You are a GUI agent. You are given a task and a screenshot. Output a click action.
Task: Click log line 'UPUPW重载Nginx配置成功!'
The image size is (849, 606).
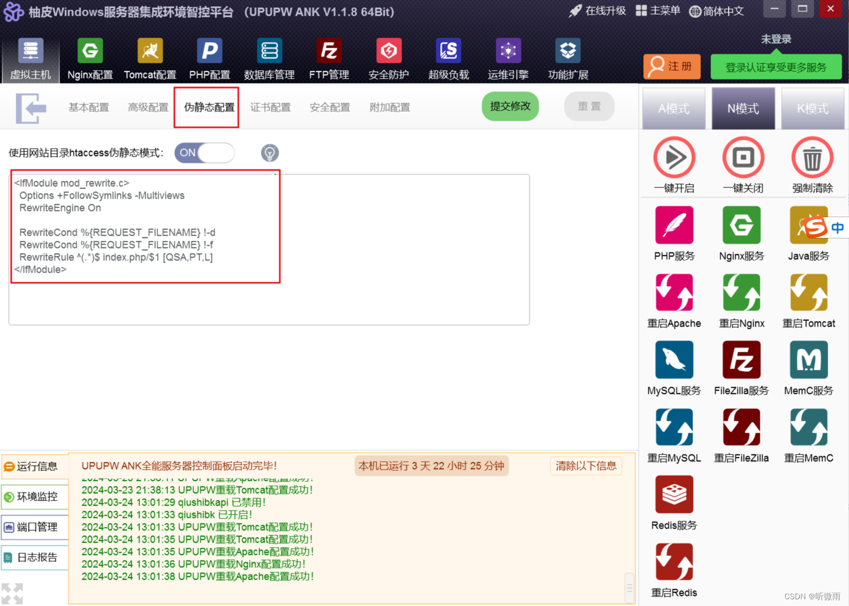pyautogui.click(x=193, y=564)
